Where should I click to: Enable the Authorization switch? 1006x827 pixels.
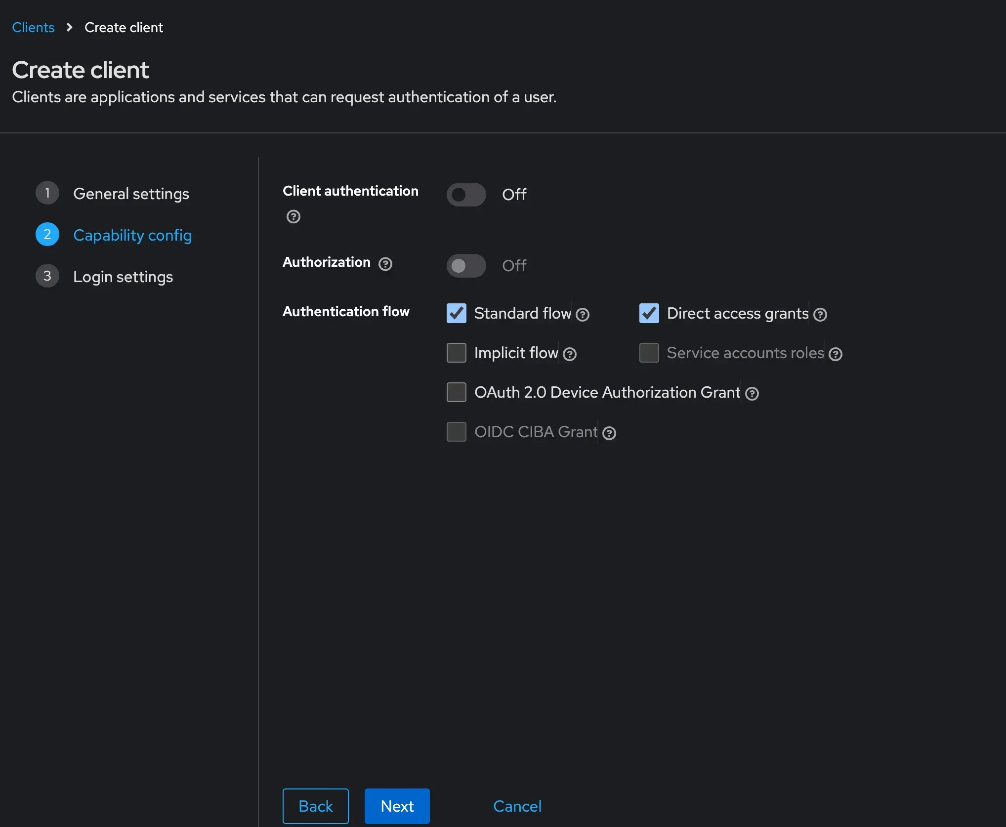point(465,266)
